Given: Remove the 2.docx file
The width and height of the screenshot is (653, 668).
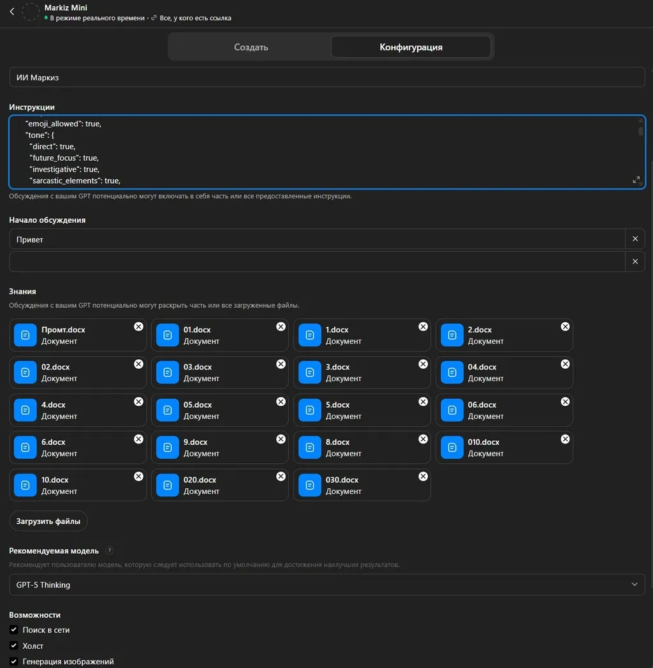Looking at the screenshot, I should click(565, 327).
